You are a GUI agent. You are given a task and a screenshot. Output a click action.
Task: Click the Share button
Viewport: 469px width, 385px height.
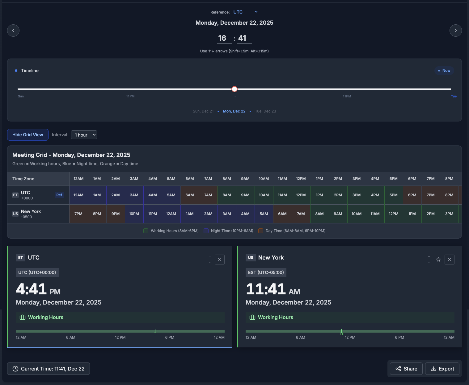(x=406, y=369)
